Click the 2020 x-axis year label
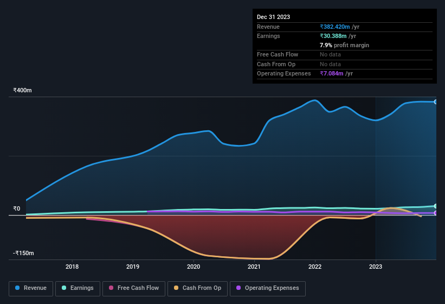Image resolution: width=445 pixels, height=304 pixels. click(x=194, y=267)
